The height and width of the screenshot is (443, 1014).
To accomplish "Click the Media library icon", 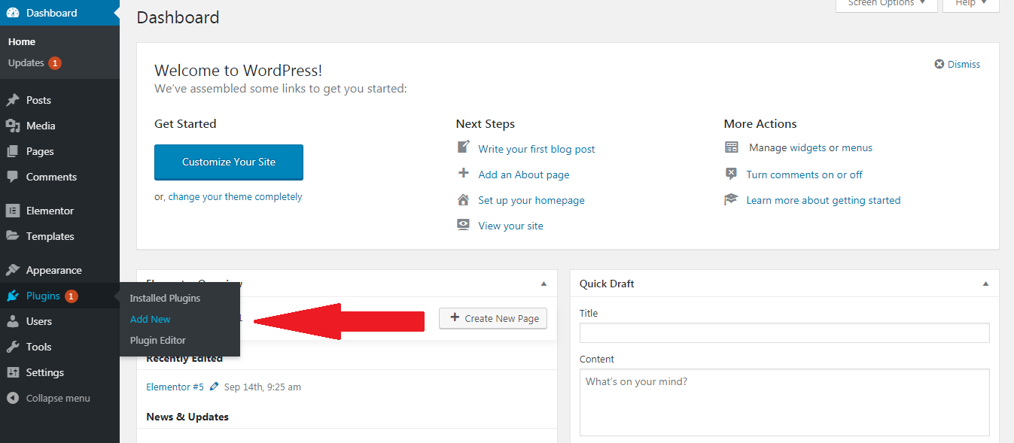I will [13, 126].
